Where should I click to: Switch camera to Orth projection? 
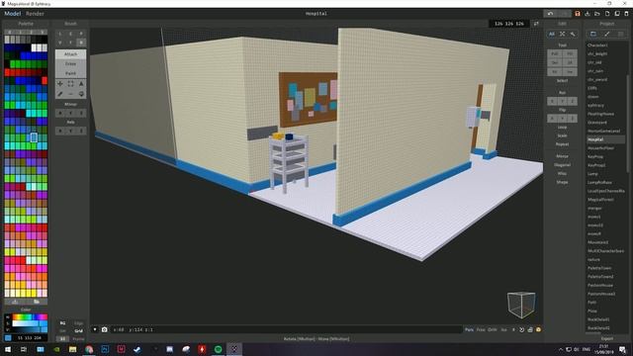493,329
